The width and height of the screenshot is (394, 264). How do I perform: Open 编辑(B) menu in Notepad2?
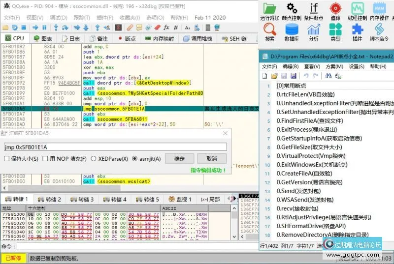(291, 66)
